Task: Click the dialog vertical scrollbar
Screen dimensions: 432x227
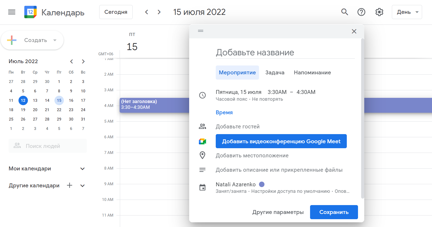Action: tap(362, 118)
